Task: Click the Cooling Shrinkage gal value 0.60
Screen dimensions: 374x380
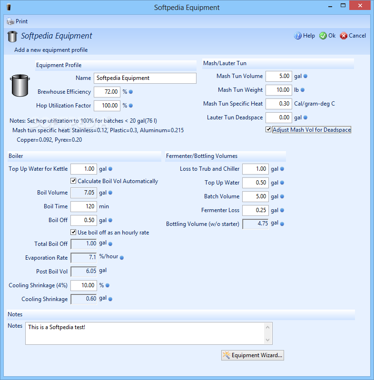Action: tap(84, 299)
